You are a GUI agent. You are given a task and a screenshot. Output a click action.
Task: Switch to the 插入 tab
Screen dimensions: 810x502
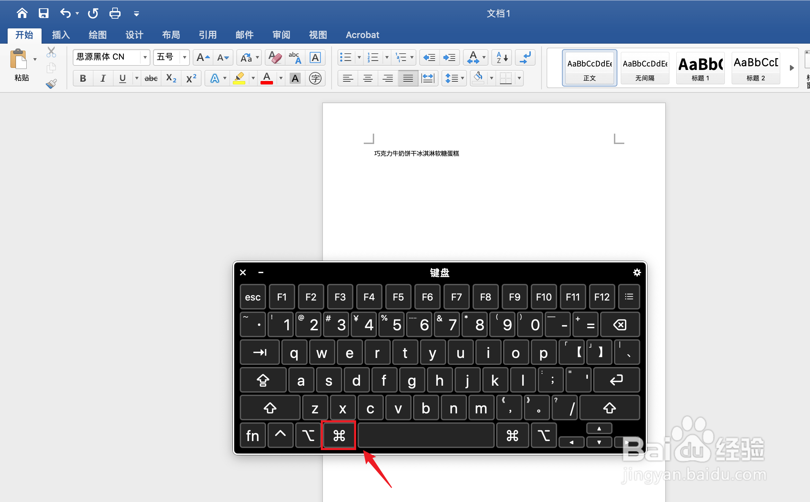pyautogui.click(x=61, y=35)
